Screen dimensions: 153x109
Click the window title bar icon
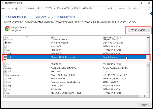tap(3, 3)
